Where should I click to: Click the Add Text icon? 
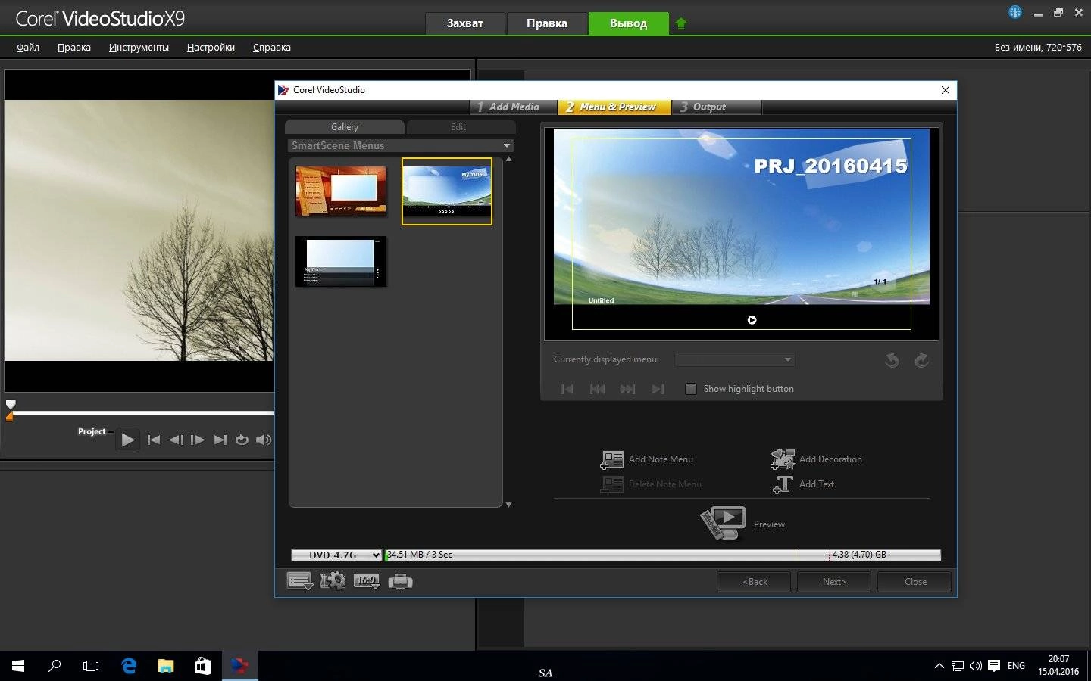tap(783, 484)
